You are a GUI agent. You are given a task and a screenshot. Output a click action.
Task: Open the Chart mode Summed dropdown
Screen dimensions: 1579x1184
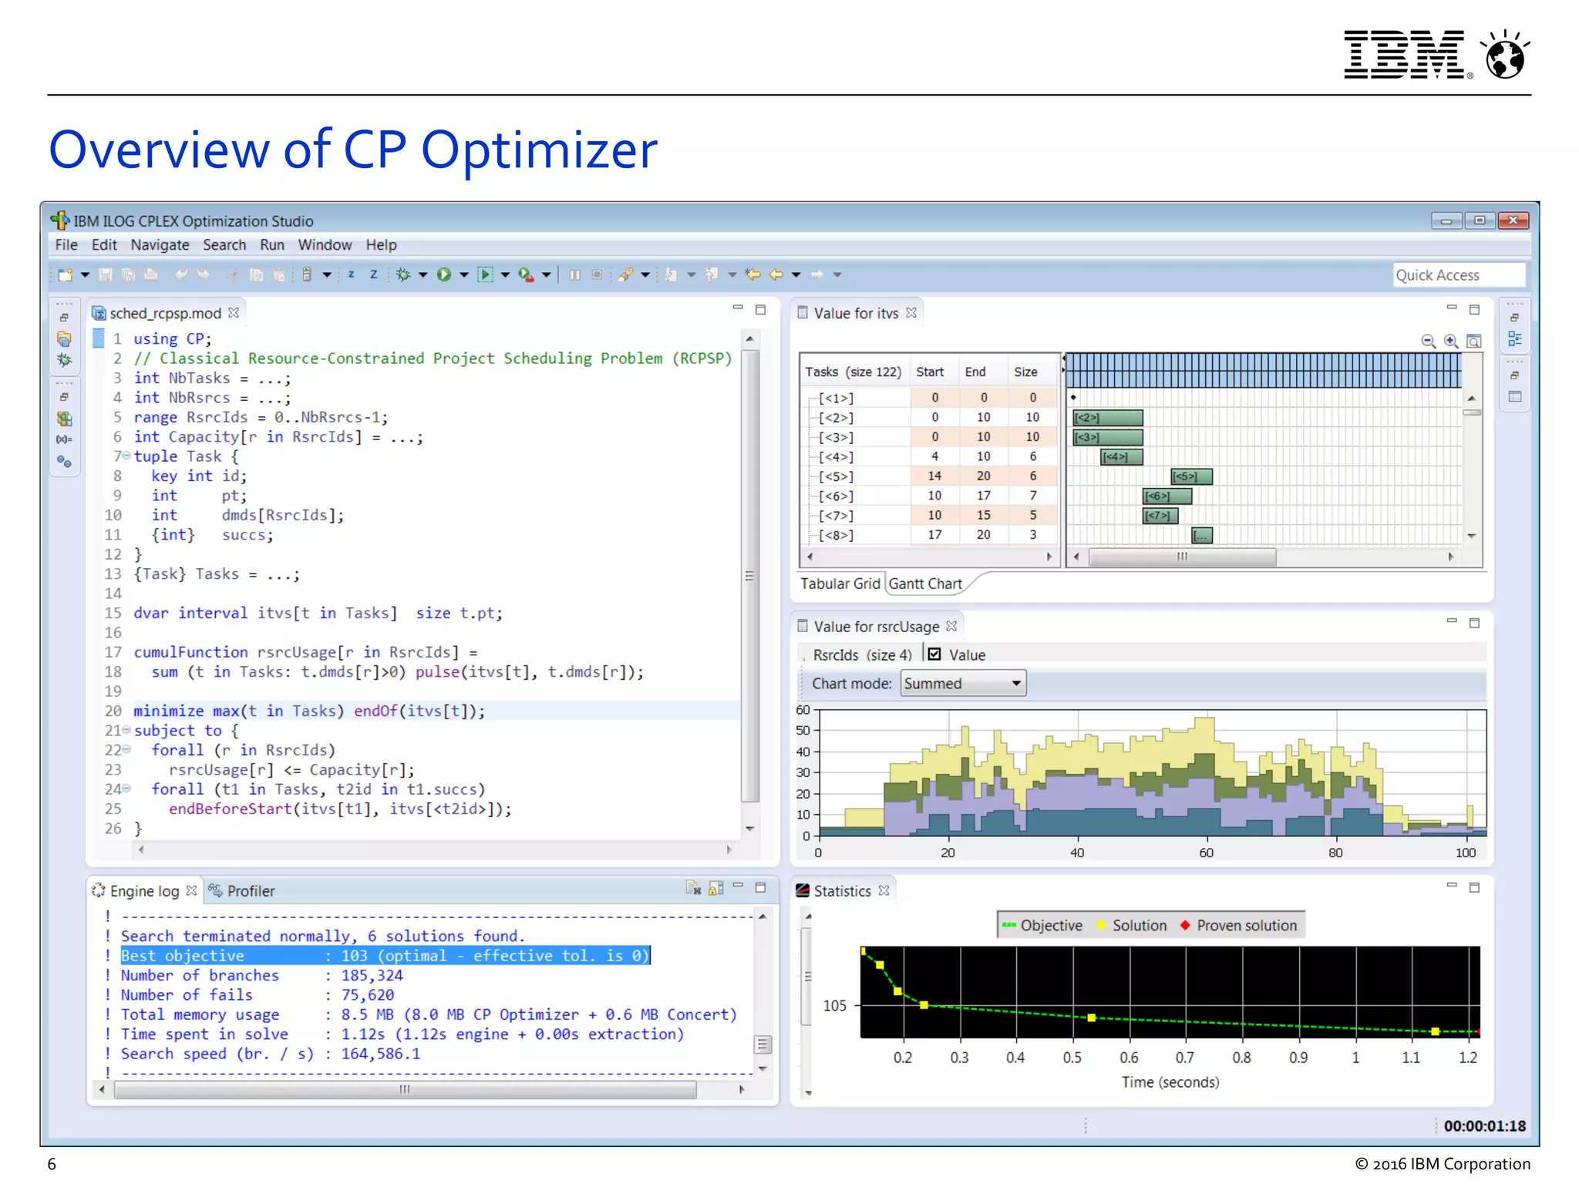(963, 683)
